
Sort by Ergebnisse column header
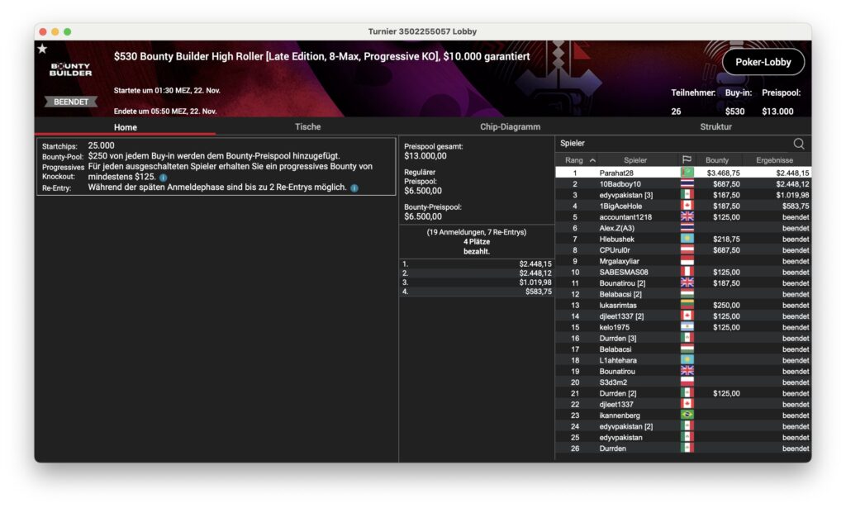[x=774, y=160]
